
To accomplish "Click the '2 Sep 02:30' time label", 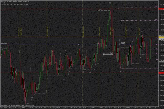I will (30, 108).
